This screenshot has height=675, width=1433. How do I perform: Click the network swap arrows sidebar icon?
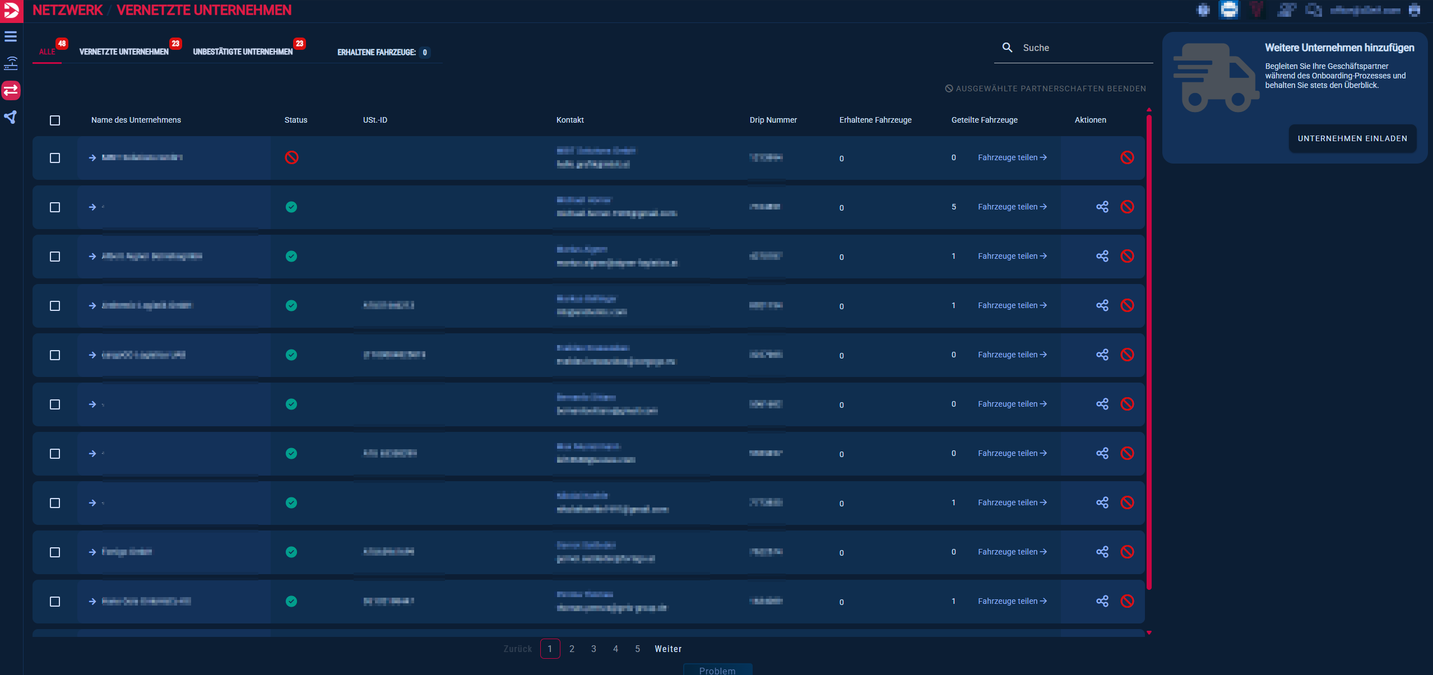pyautogui.click(x=11, y=90)
